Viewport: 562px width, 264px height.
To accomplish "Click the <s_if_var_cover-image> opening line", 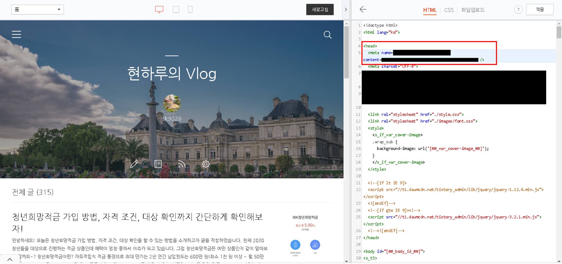I will (397, 135).
